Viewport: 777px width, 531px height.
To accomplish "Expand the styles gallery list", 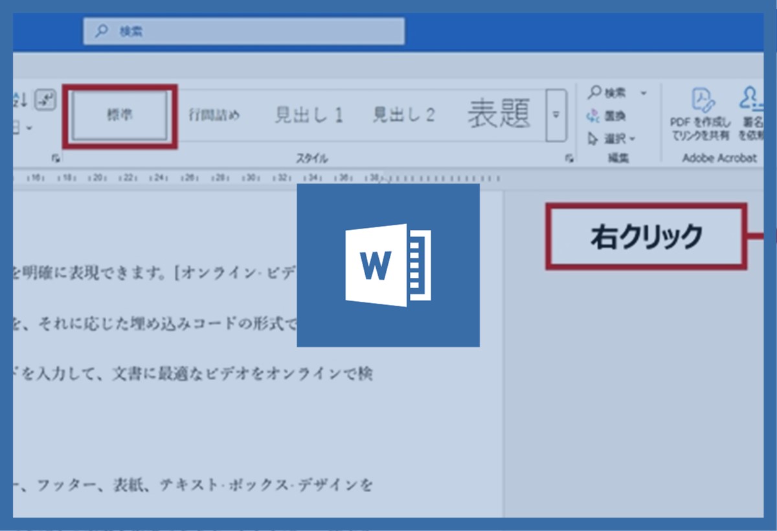I will [x=556, y=115].
